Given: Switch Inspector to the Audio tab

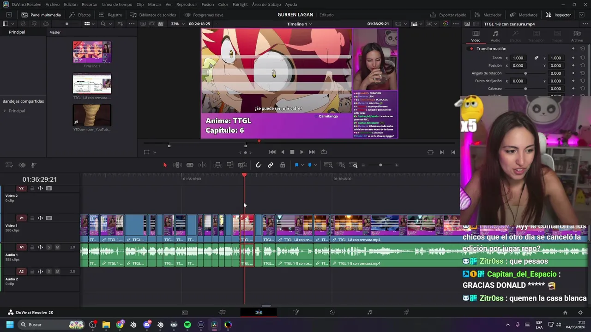Looking at the screenshot, I should 495,36.
